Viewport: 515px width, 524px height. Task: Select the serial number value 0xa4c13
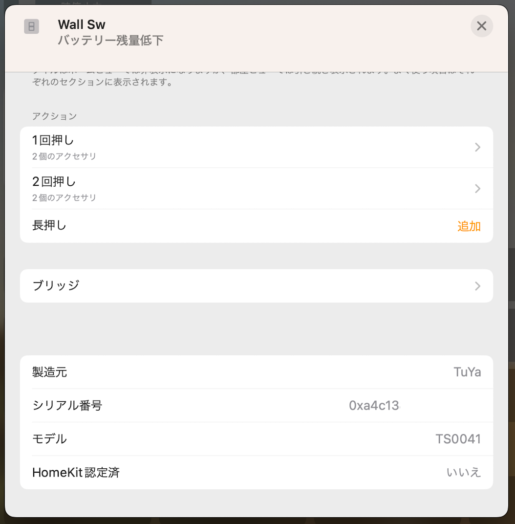[374, 406]
